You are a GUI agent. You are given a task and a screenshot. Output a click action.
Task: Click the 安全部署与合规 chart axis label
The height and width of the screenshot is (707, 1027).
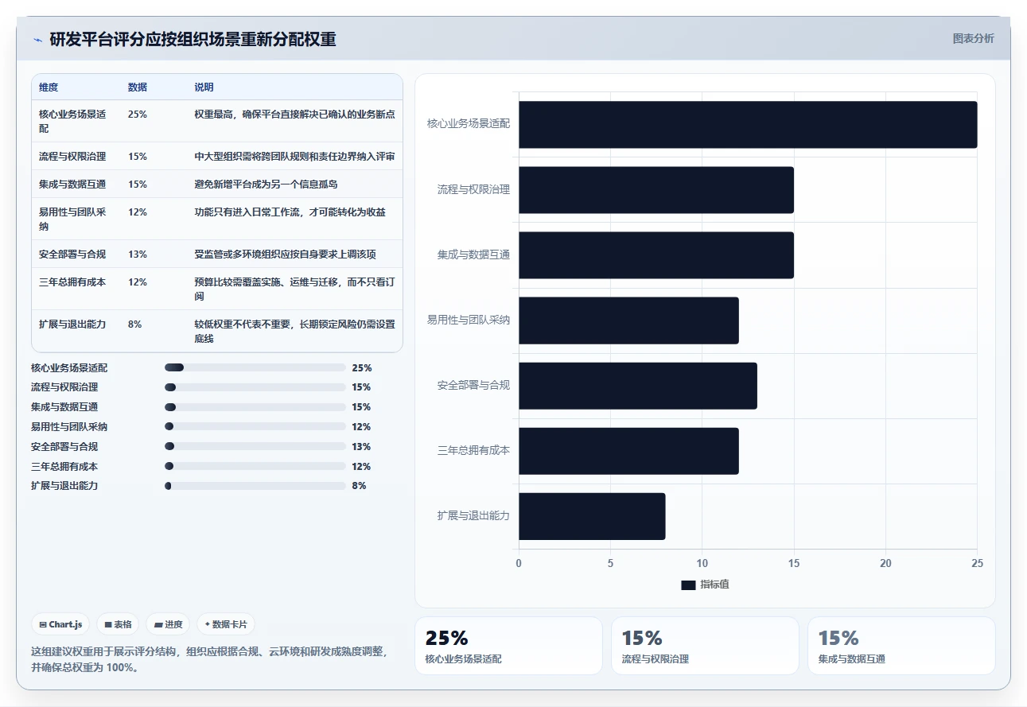click(x=473, y=385)
